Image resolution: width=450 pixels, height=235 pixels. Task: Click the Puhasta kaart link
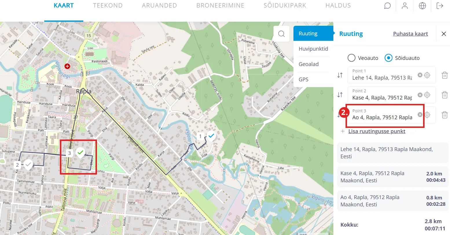(x=410, y=34)
